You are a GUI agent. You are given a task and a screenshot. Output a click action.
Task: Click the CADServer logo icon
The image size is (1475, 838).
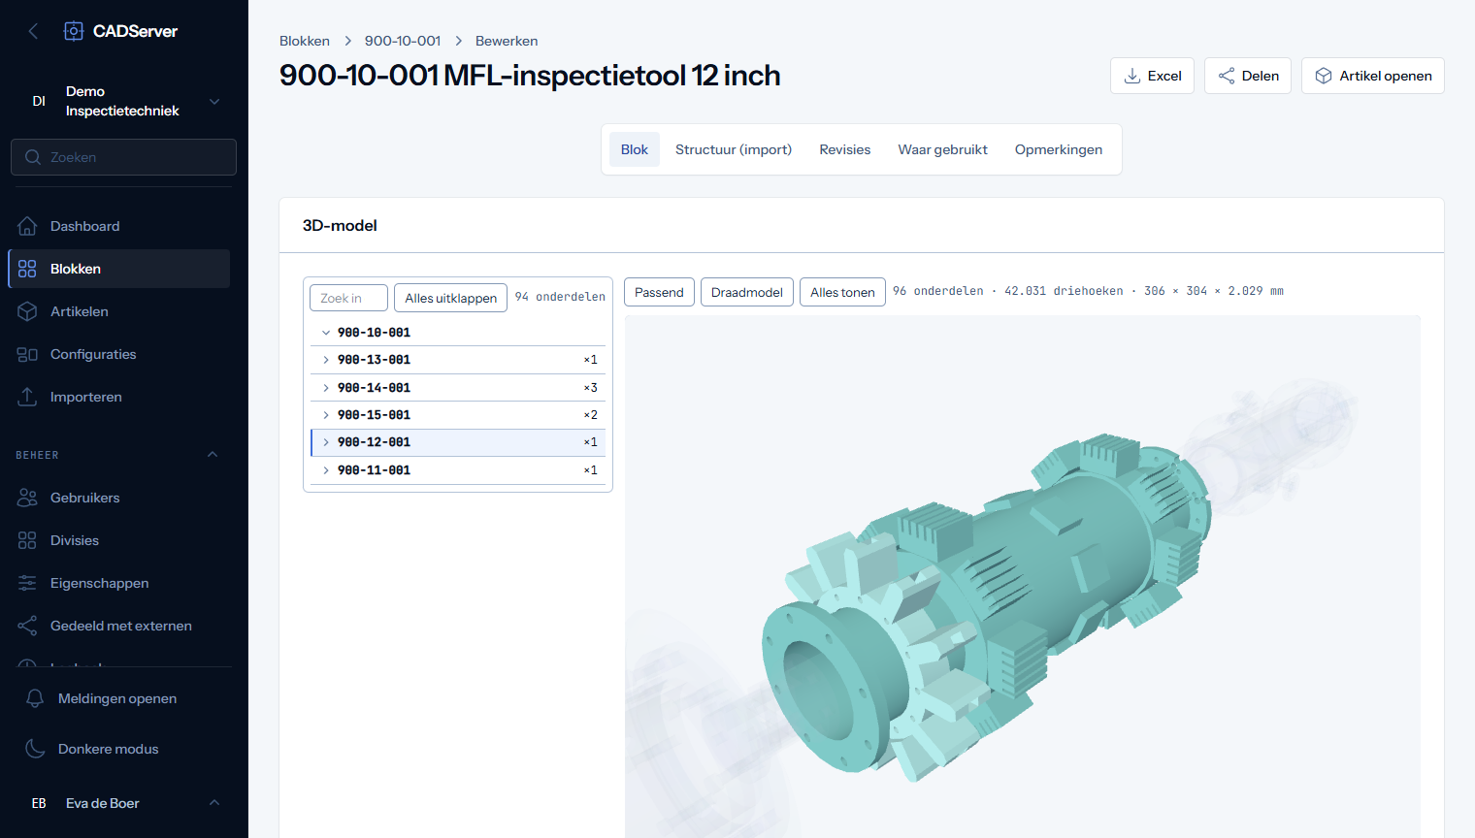tap(74, 31)
